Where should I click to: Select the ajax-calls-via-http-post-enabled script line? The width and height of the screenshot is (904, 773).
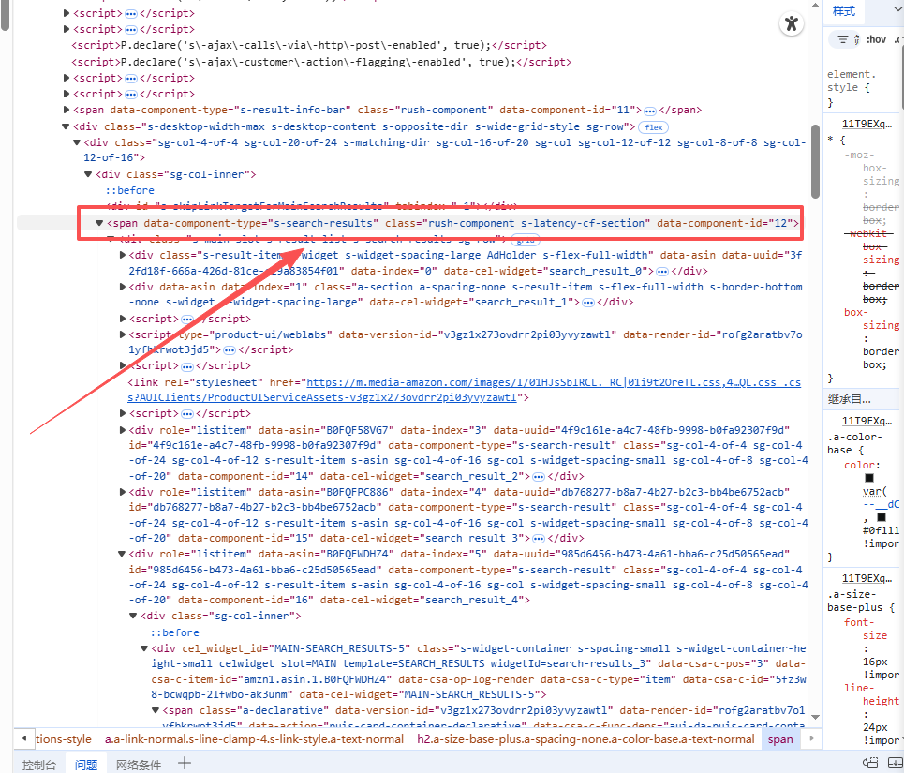click(x=309, y=45)
